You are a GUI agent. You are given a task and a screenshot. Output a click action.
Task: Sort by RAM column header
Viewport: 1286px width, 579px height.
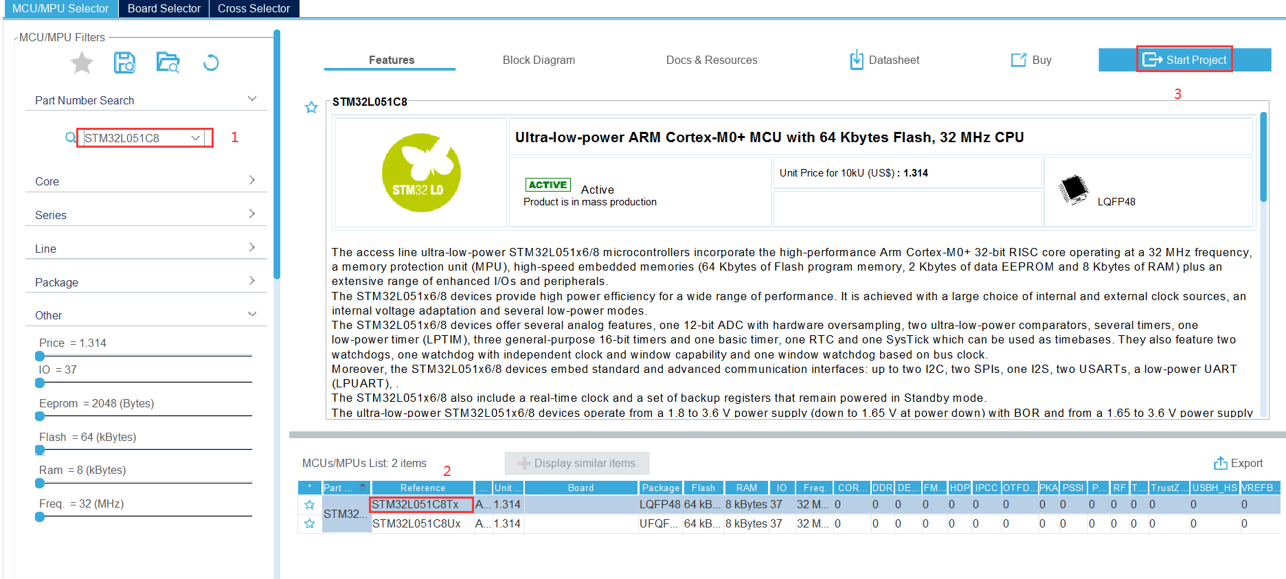click(747, 488)
